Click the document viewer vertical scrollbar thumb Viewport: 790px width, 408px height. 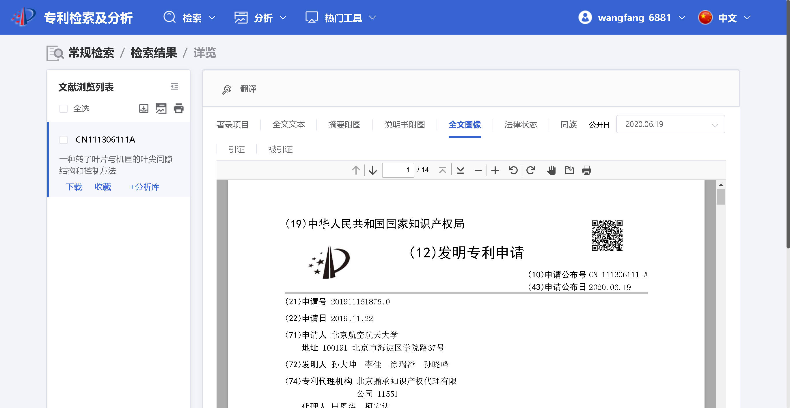721,197
